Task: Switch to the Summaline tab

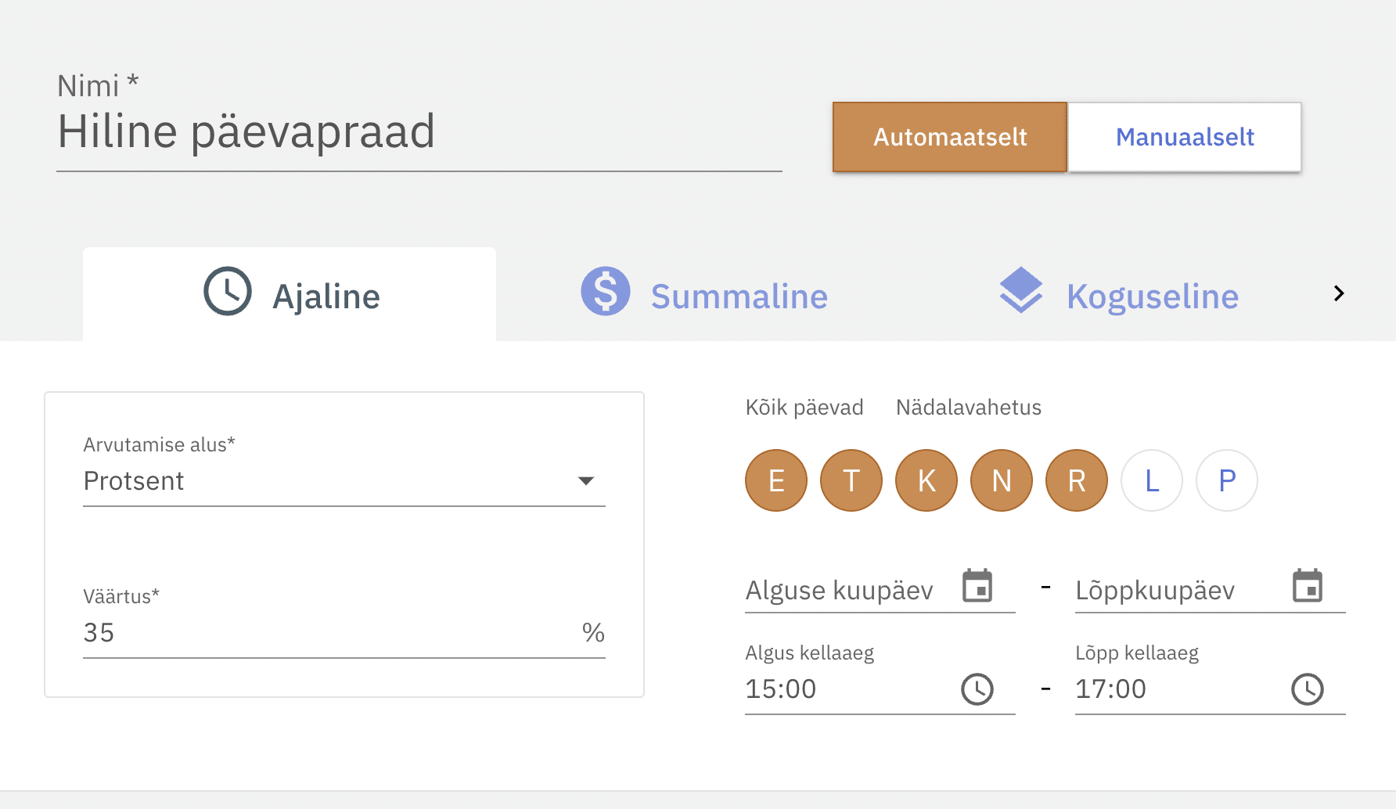Action: (738, 297)
